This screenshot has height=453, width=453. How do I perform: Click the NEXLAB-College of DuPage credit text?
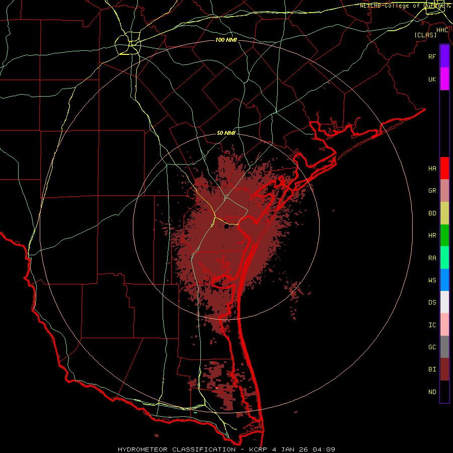pyautogui.click(x=405, y=6)
